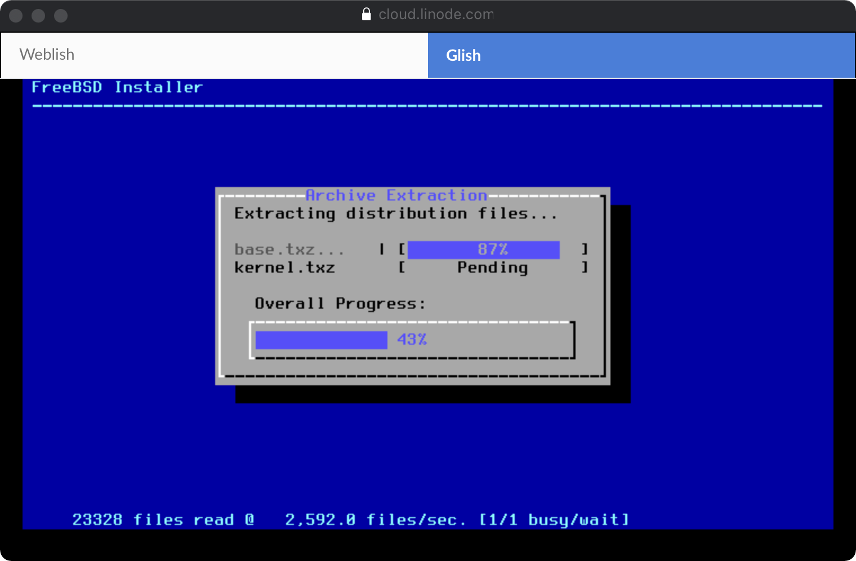Click the cloud.linode.com address text
Viewport: 856px width, 561px height.
pyautogui.click(x=435, y=14)
